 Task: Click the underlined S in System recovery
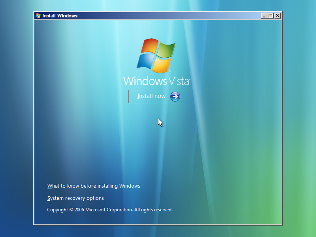click(x=49, y=198)
